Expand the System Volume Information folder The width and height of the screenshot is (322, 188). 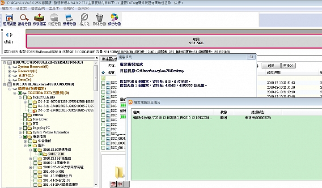[20, 132]
